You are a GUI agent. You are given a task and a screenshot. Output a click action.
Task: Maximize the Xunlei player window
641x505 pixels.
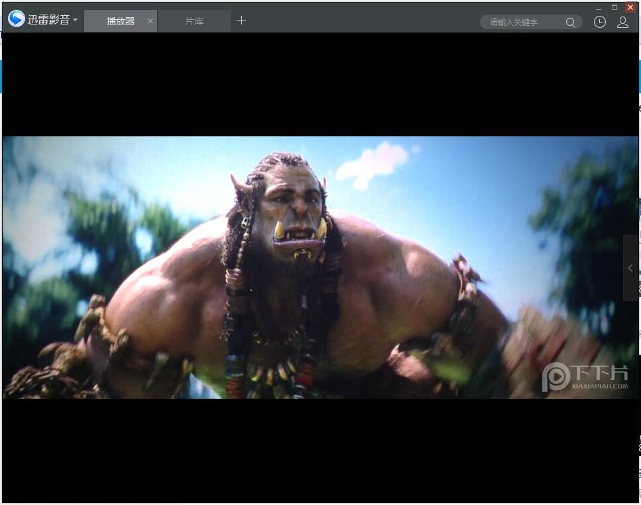pos(614,7)
